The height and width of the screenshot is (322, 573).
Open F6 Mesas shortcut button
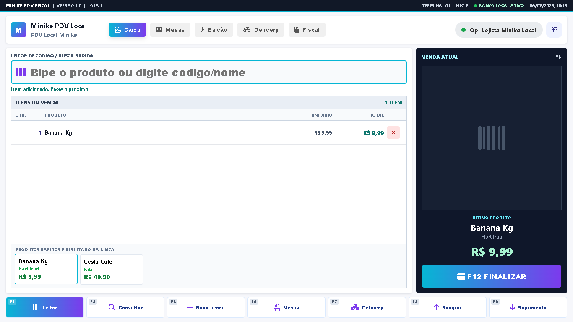(x=286, y=307)
